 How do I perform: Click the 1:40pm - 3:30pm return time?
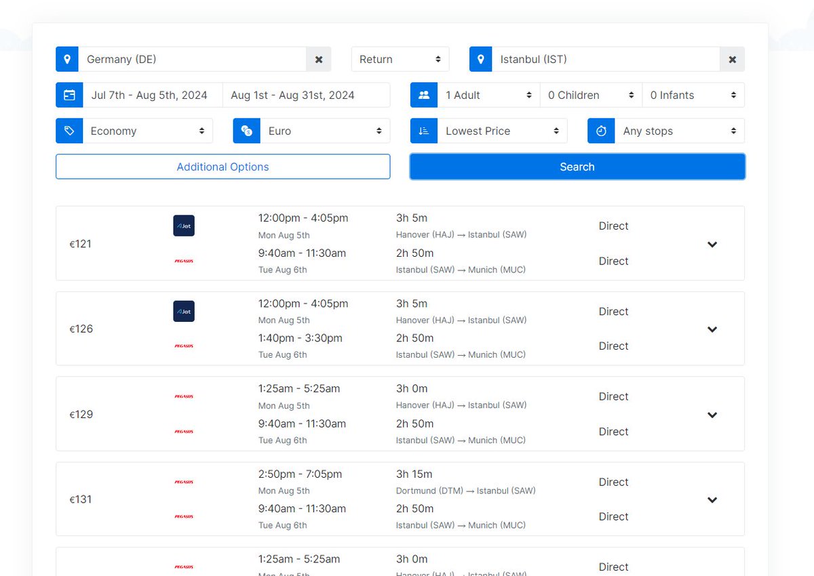point(301,338)
